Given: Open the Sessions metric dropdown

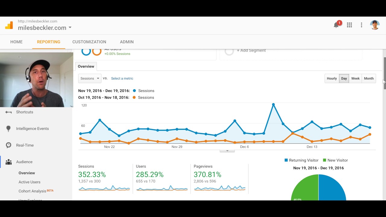Looking at the screenshot, I should coord(90,78).
